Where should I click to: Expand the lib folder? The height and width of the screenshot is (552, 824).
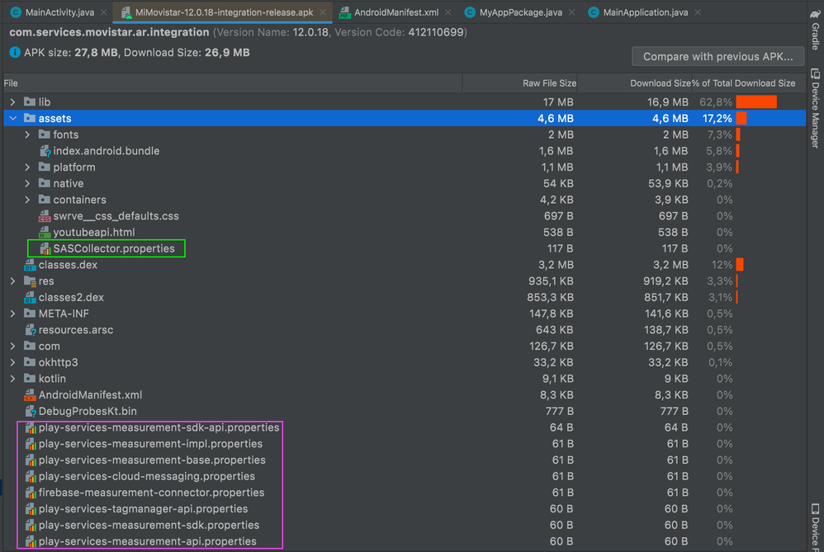[x=12, y=102]
